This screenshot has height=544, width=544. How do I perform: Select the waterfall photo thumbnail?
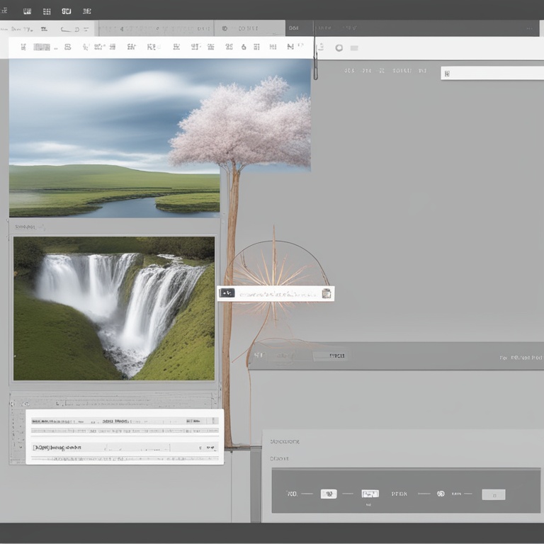coord(114,308)
